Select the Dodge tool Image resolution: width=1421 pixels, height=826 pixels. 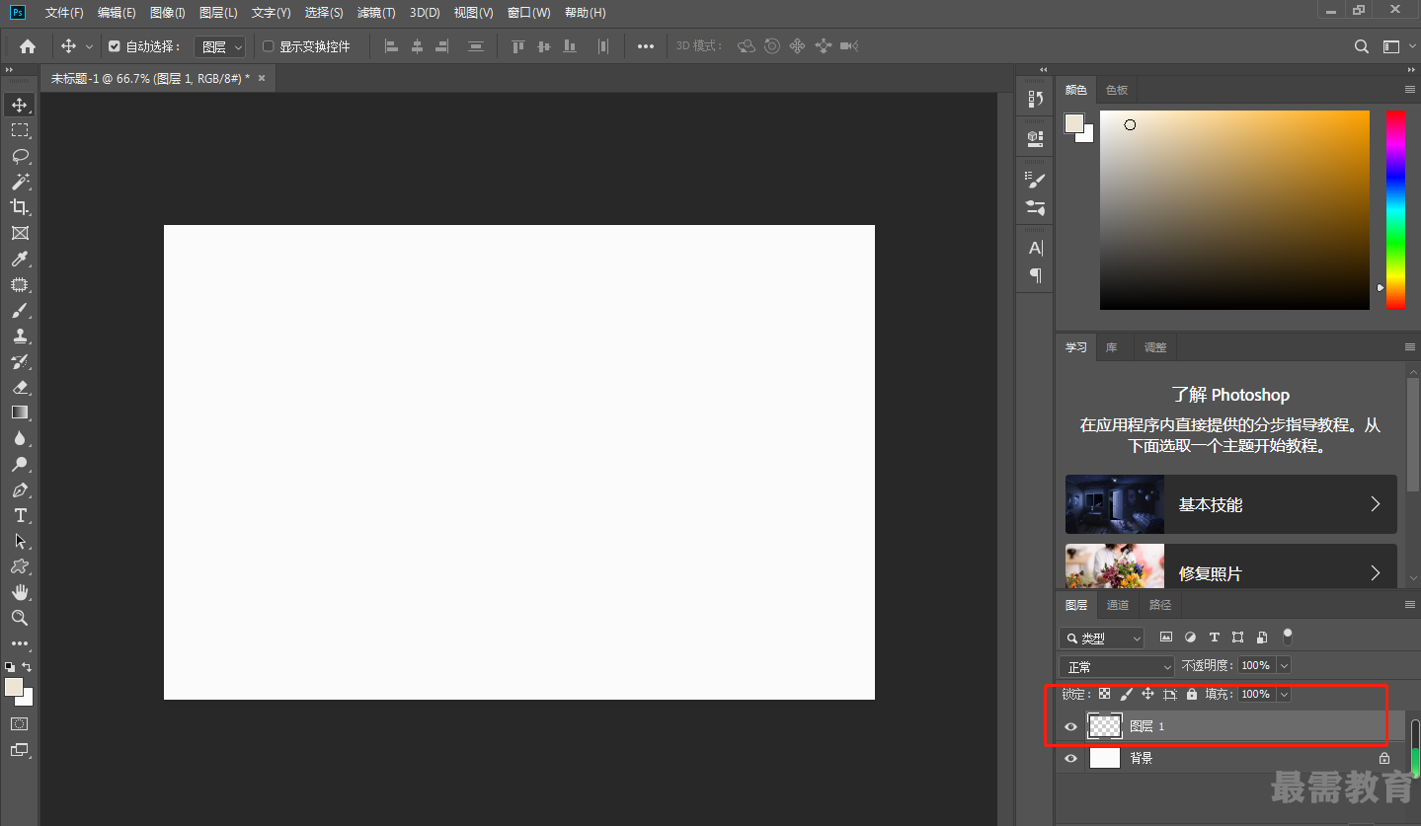point(20,464)
